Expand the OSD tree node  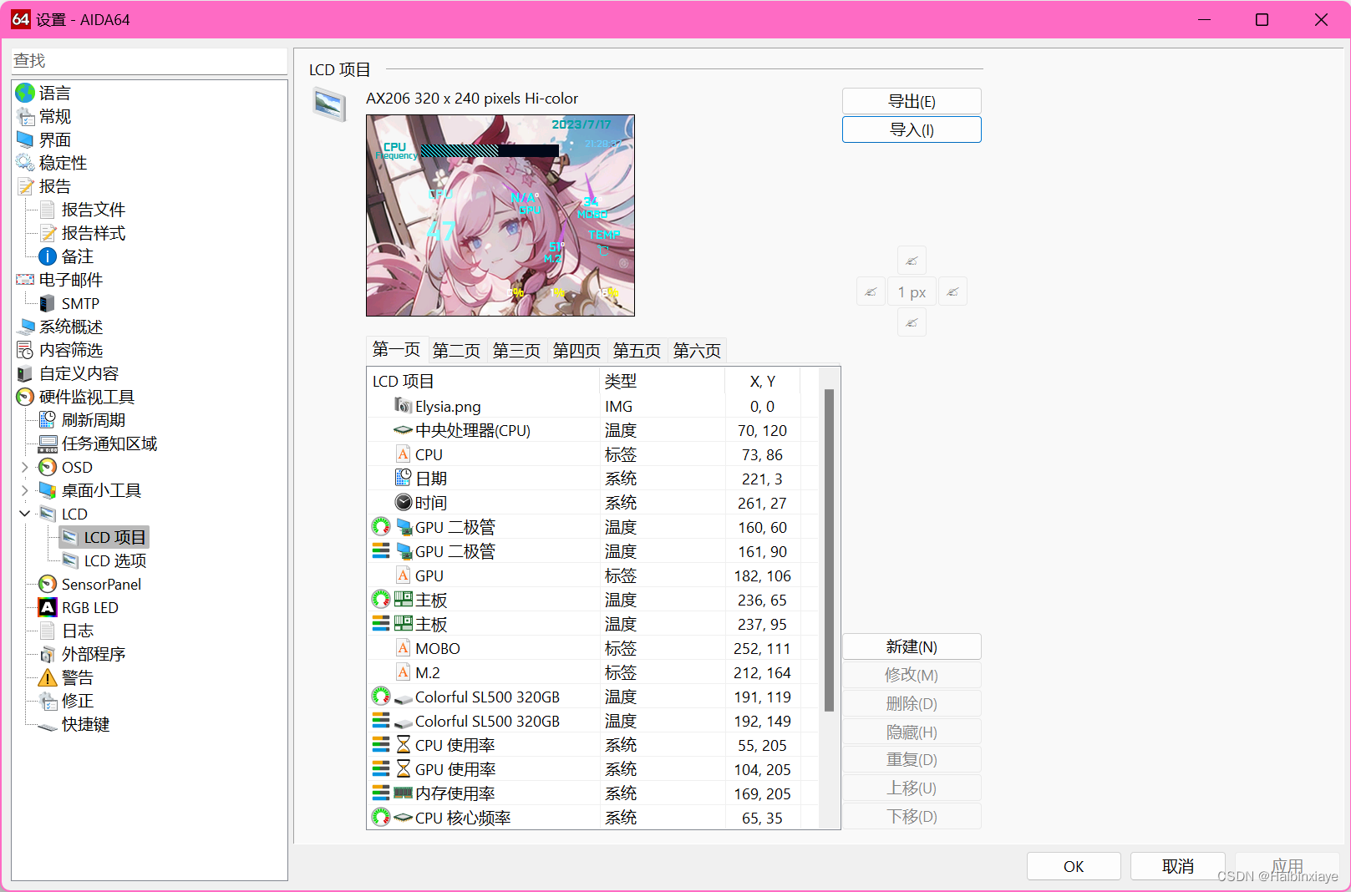click(25, 467)
